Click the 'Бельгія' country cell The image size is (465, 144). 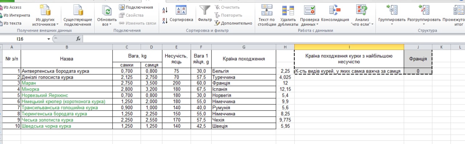pyautogui.click(x=243, y=71)
